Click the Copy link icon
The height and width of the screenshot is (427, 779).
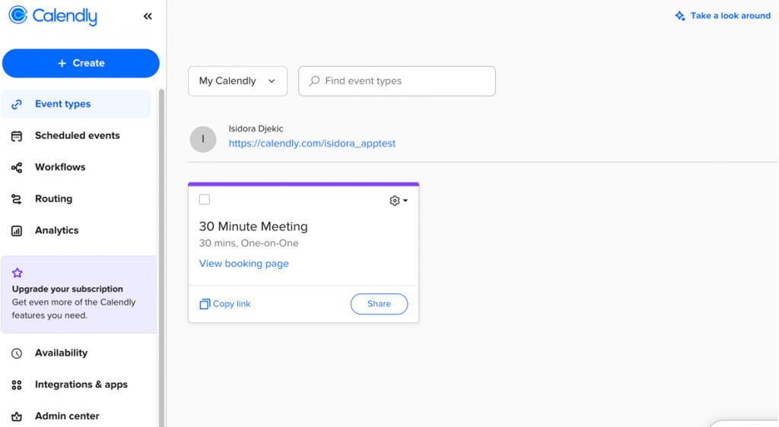coord(205,304)
